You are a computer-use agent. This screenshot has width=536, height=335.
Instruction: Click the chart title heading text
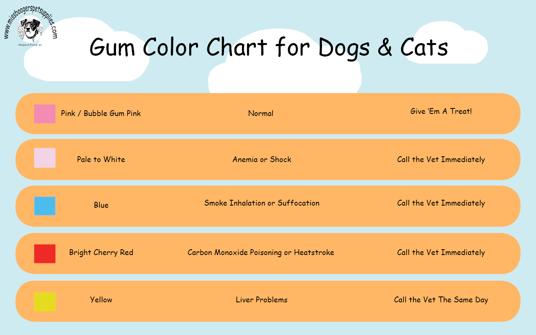268,47
